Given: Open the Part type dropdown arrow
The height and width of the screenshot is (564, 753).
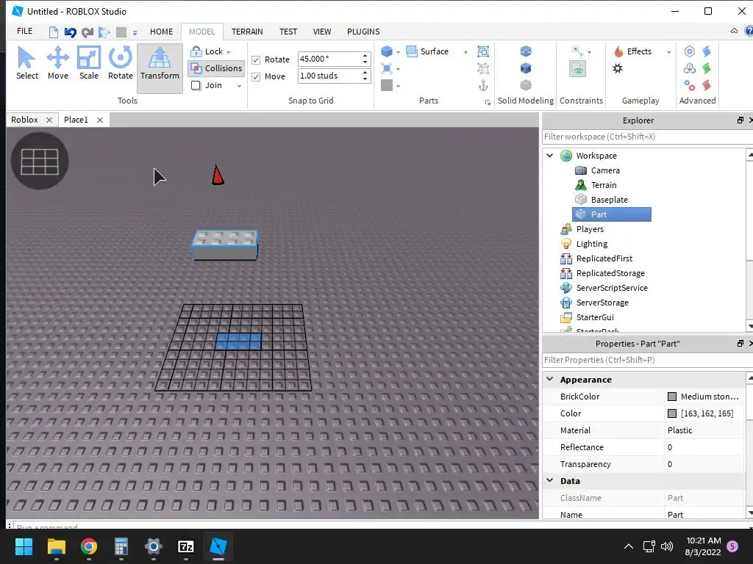Looking at the screenshot, I should click(398, 52).
